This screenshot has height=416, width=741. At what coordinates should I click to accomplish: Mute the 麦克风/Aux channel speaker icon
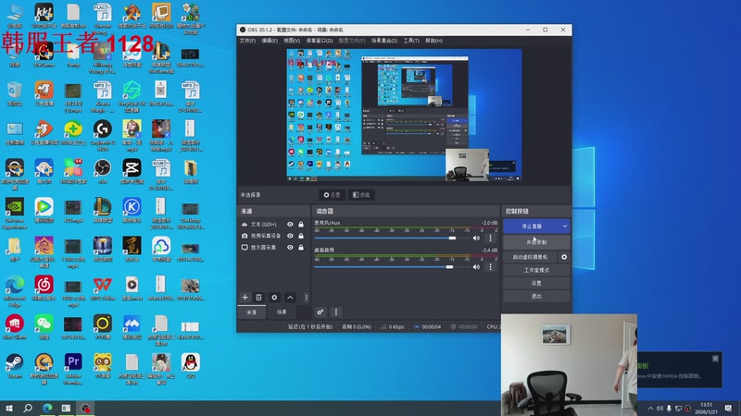click(x=476, y=239)
